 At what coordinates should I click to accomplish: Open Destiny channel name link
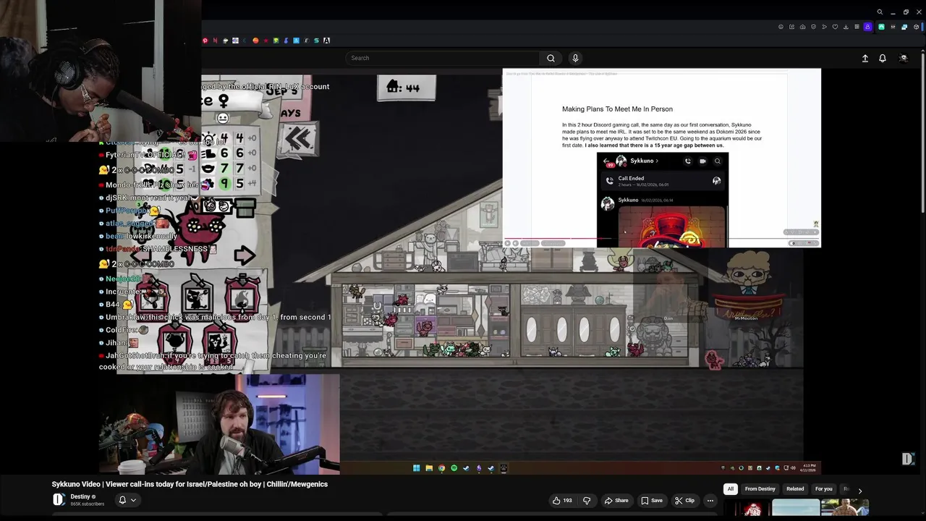[80, 496]
